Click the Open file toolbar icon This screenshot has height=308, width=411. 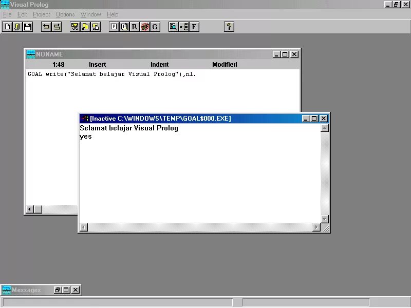click(17, 27)
